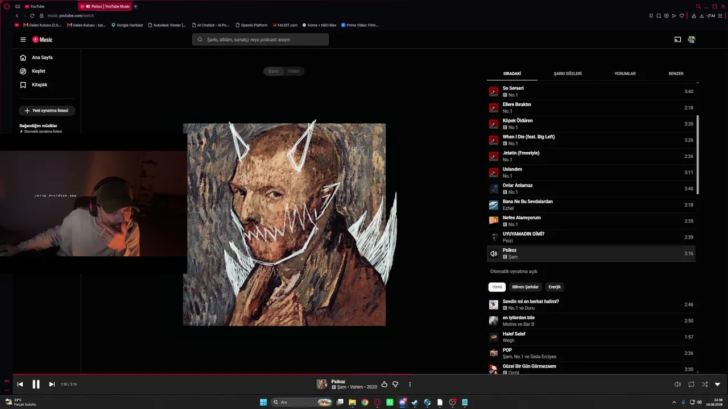Click the song search input field
The height and width of the screenshot is (409, 728).
[260, 40]
